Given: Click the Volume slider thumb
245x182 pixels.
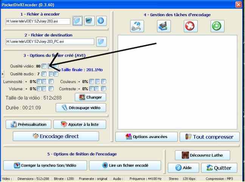Looking at the screenshot, I should pyautogui.click(x=44, y=89).
